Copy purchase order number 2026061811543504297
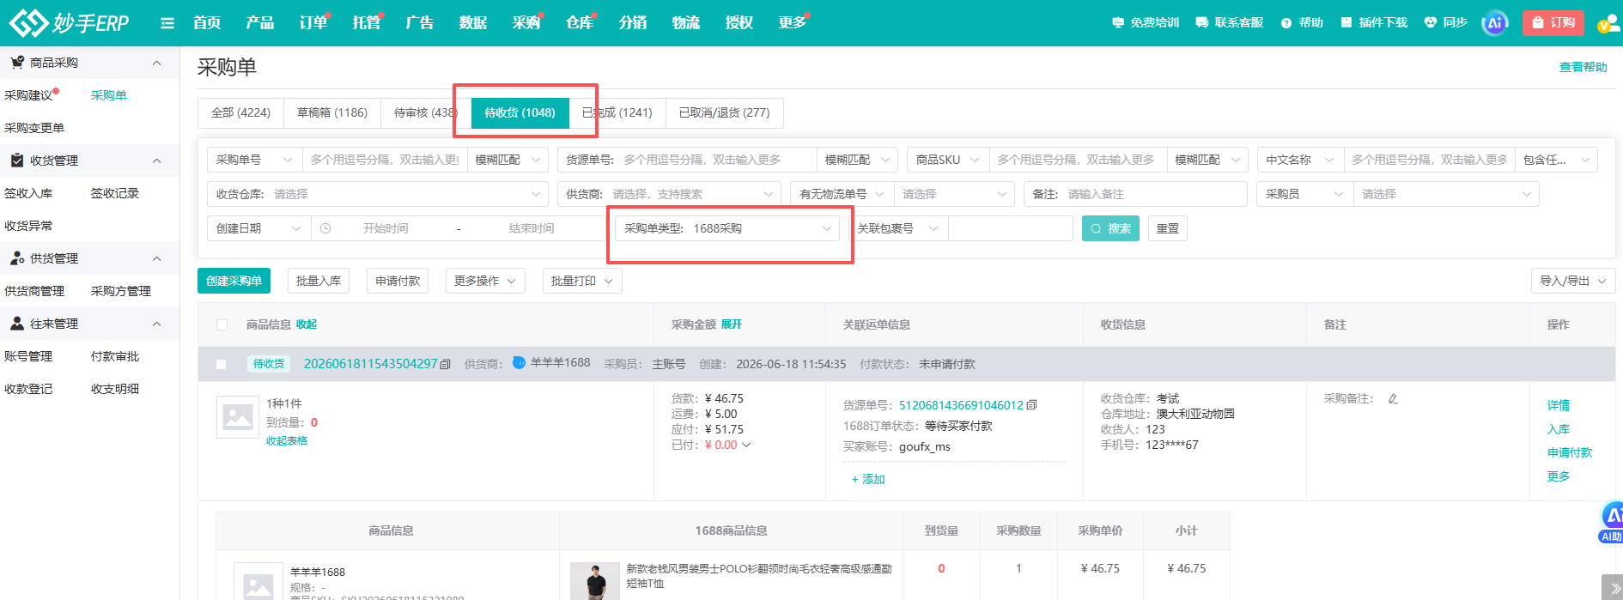Screen dimensions: 1623x600 (445, 364)
